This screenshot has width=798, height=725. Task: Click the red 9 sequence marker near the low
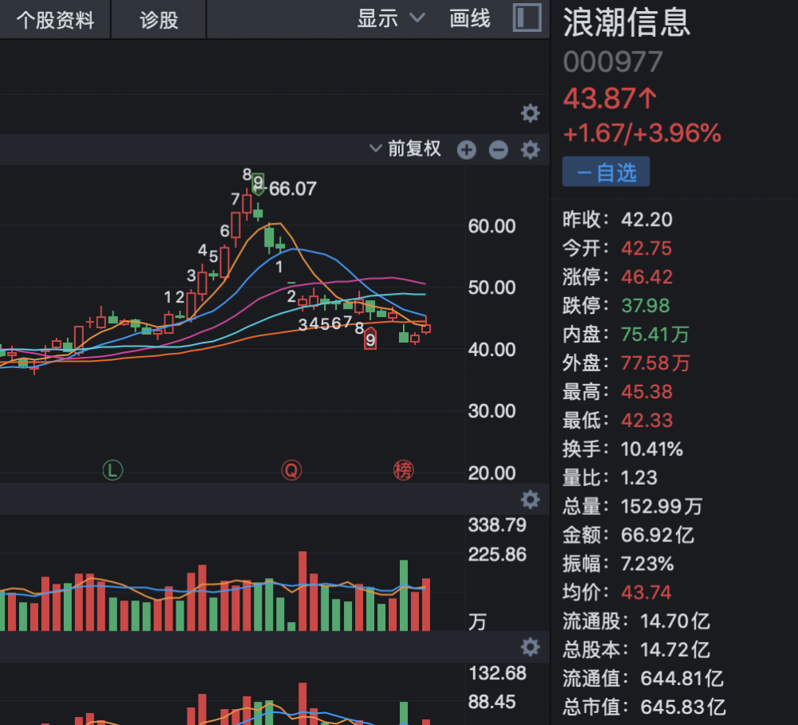370,339
